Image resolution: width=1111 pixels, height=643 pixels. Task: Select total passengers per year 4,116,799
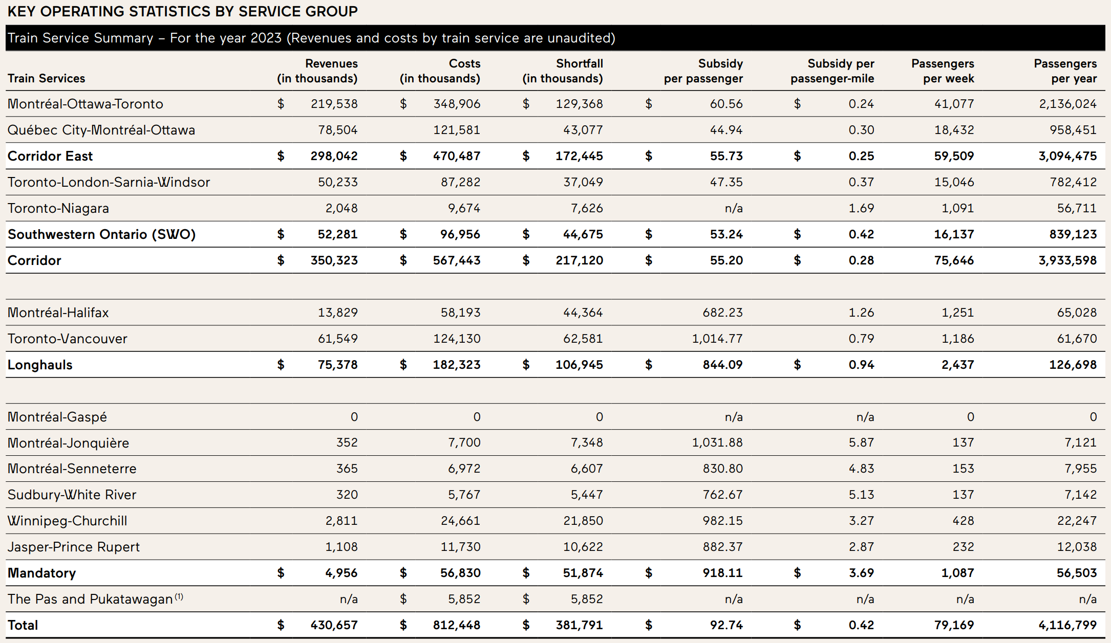click(1067, 625)
